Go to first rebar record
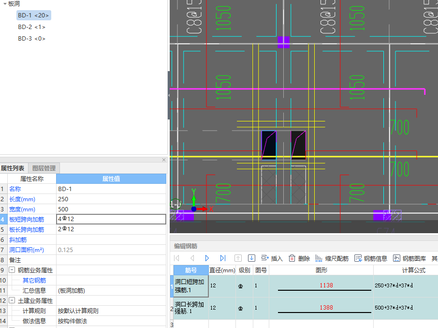This screenshot has width=438, height=328. pyautogui.click(x=176, y=258)
